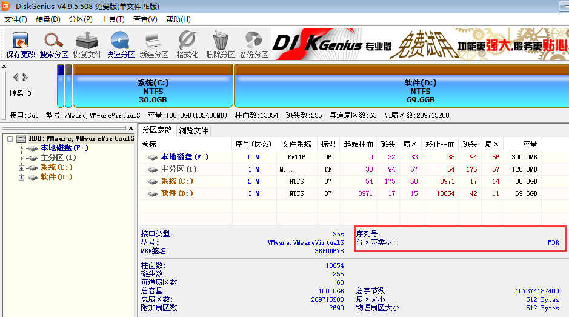569x317 pixels.
Task: Expand the 系统(C:) tree node
Action: click(x=22, y=168)
